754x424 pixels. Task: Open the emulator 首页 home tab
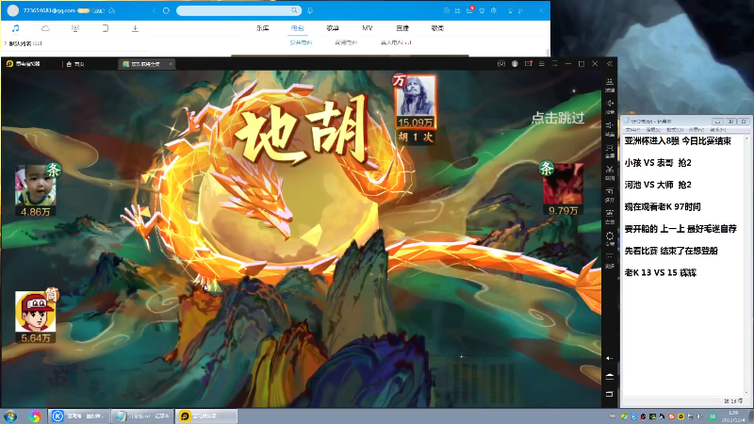pos(75,64)
